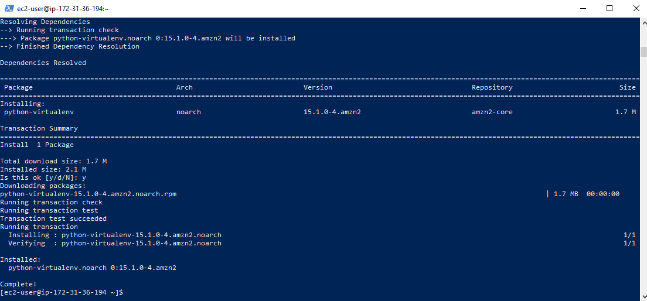Click the Repository column header text

(492, 87)
